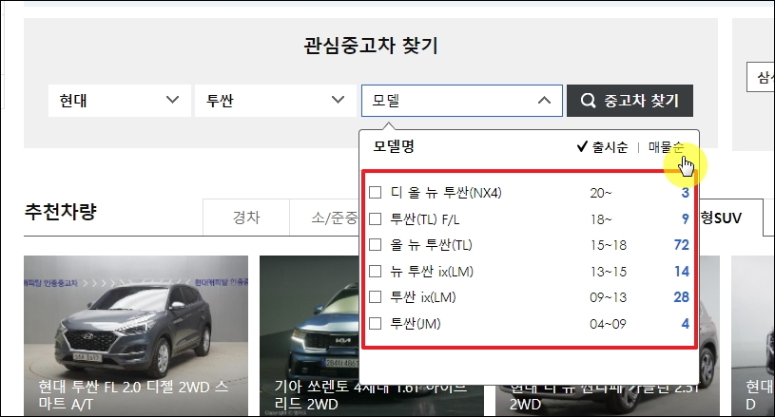Screen dimensions: 775x417
Task: Select the 경차 tab
Action: pos(246,218)
